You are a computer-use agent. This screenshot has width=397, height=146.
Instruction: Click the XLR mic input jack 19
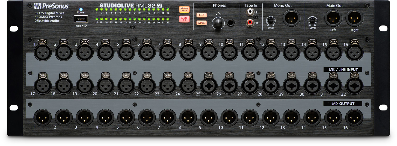pos(85,85)
